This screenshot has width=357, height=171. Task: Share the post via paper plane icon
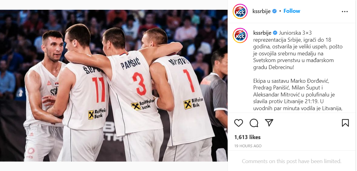(x=269, y=123)
